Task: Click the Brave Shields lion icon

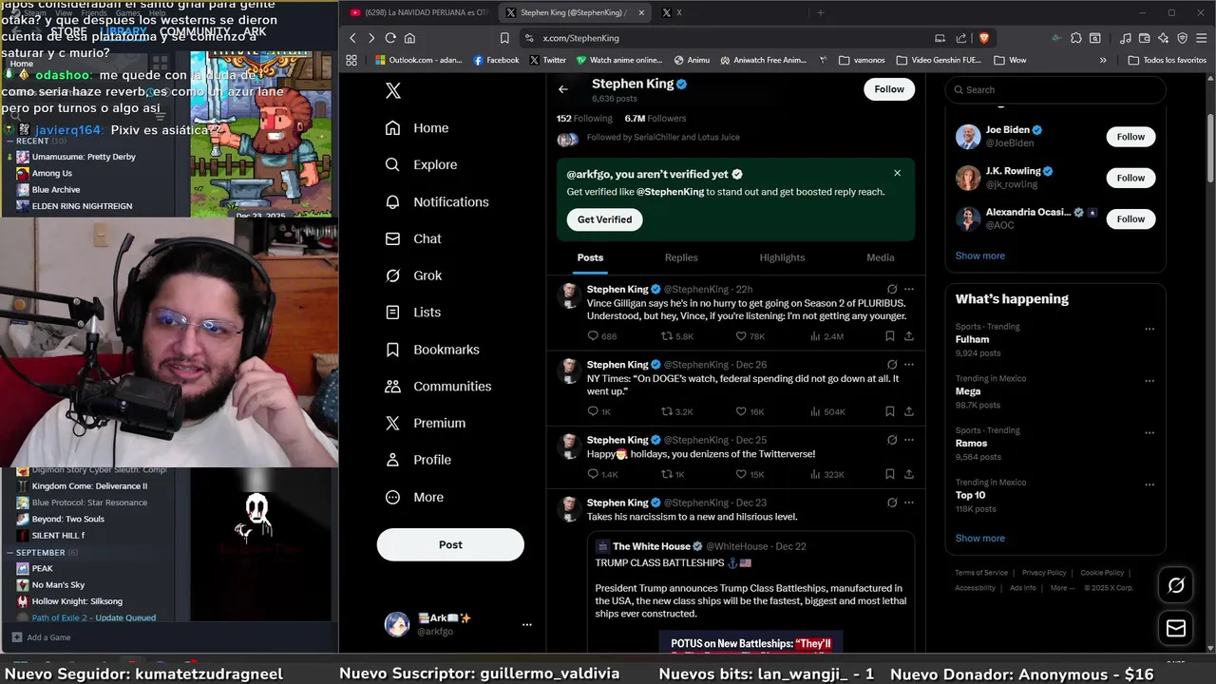Action: point(984,38)
